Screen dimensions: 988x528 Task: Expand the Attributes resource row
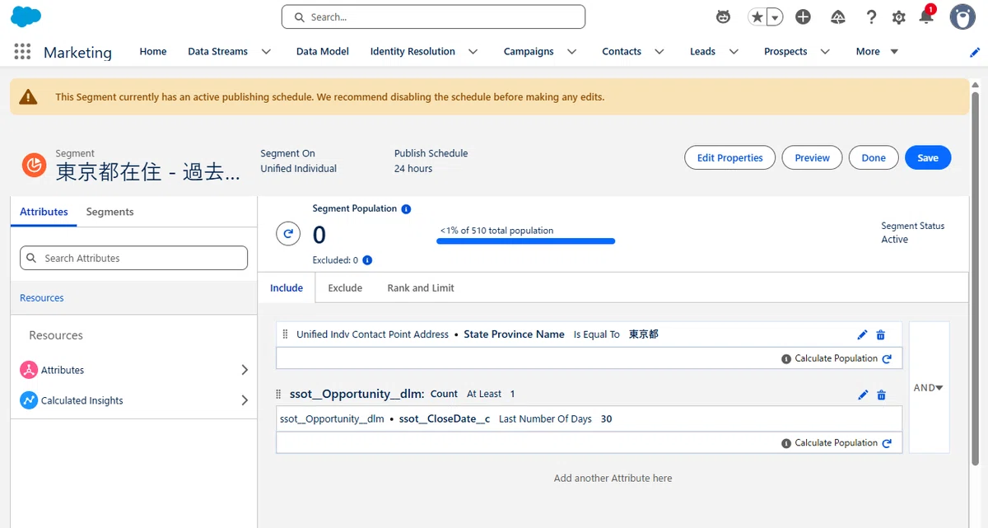245,370
